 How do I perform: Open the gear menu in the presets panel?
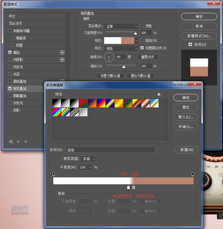pyautogui.click(x=159, y=95)
